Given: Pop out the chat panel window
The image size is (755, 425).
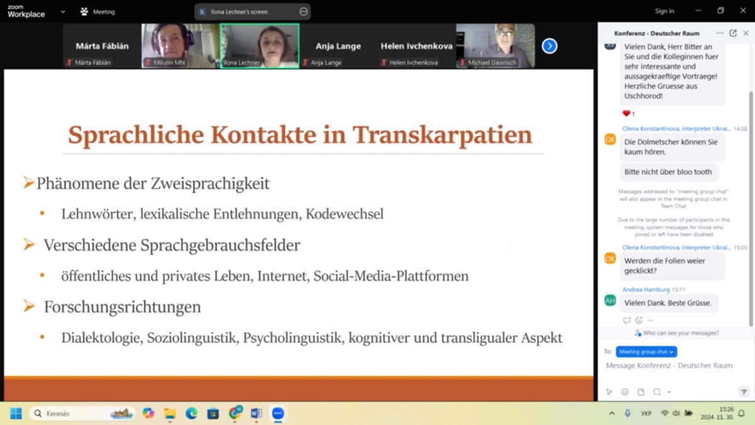Looking at the screenshot, I should (733, 33).
